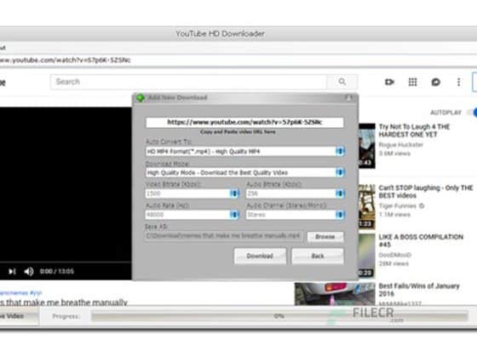Open the YouTube create video camera icon
Image resolution: width=477 pixels, height=358 pixels.
[389, 82]
